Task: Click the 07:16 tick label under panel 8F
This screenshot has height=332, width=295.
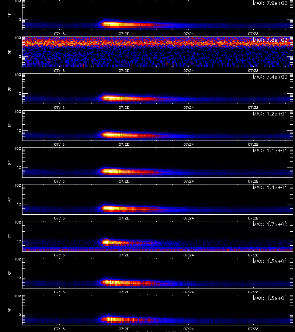Action: [59, 292]
